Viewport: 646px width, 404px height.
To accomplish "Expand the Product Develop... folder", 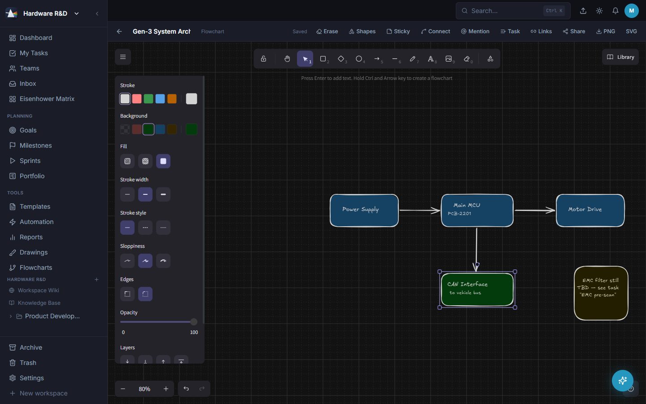I will [11, 316].
